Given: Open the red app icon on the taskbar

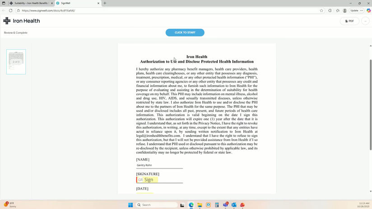Looking at the screenshot, I should point(242,205).
